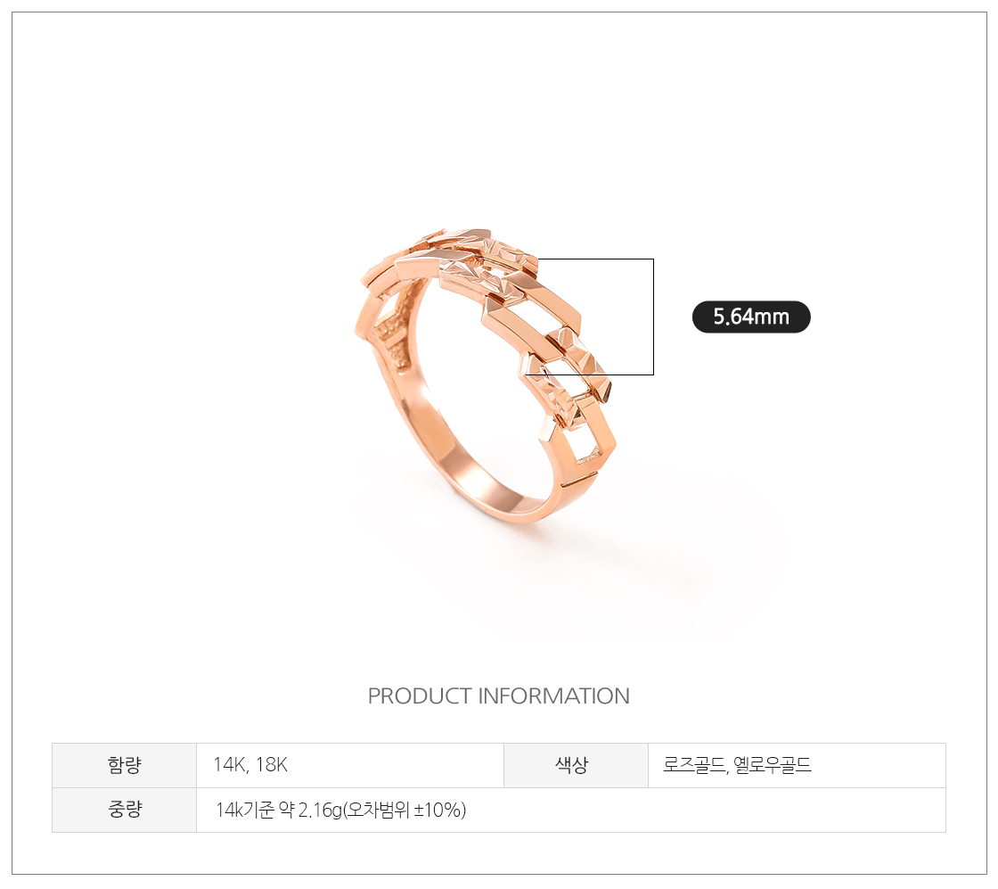The image size is (998, 889).
Task: Select the 14K, 18K value cell
Action: click(x=350, y=765)
